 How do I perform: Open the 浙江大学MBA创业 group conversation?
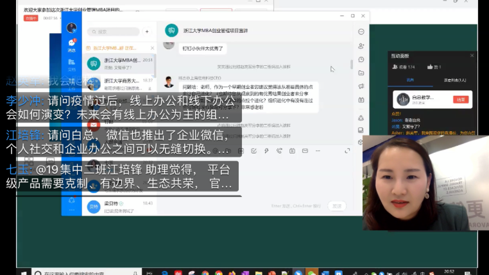(x=119, y=63)
